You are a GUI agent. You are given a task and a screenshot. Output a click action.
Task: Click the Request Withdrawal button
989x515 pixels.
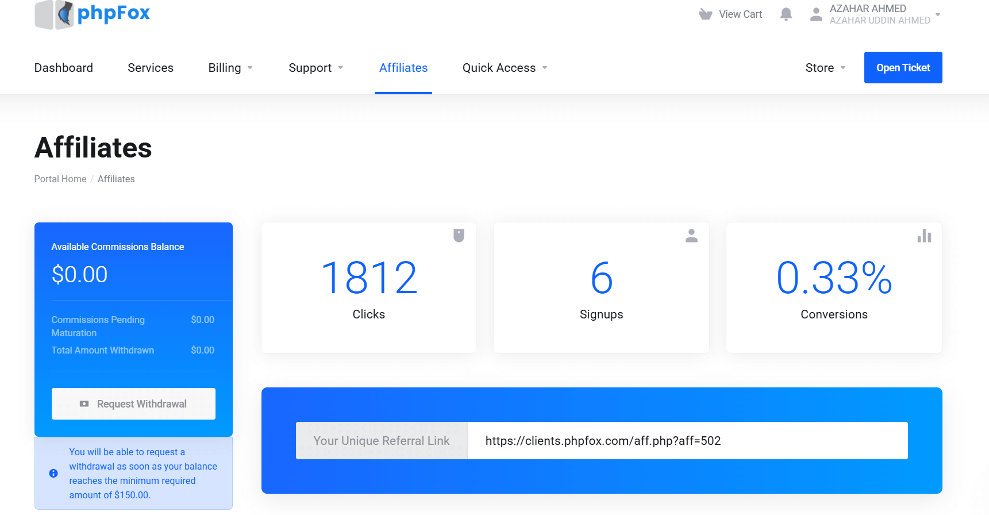pos(133,404)
